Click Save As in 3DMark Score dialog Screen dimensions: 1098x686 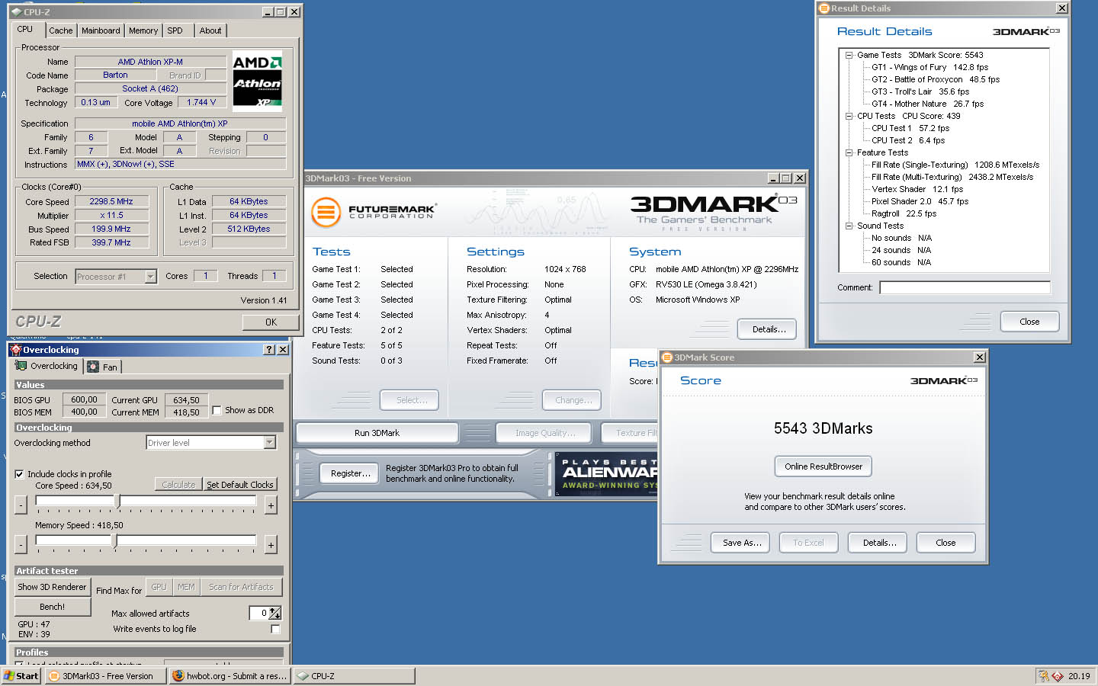[742, 543]
